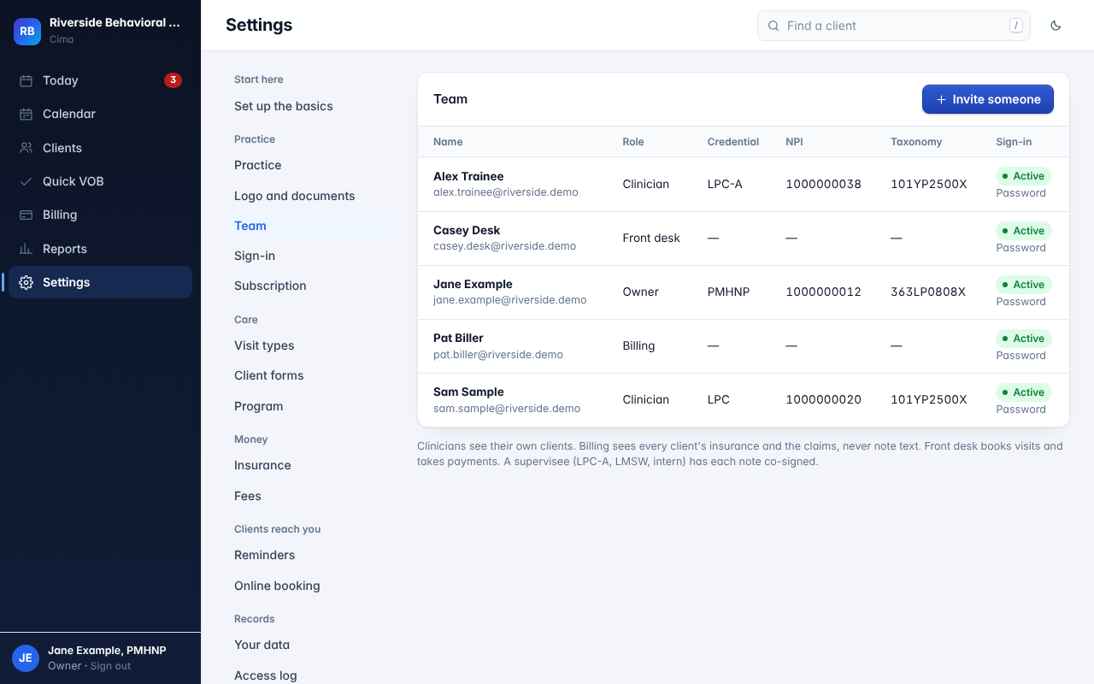The image size is (1094, 684).
Task: Click the Alex Trainee row name
Action: pyautogui.click(x=468, y=176)
